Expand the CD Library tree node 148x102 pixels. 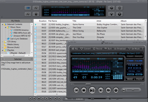tap(2, 42)
